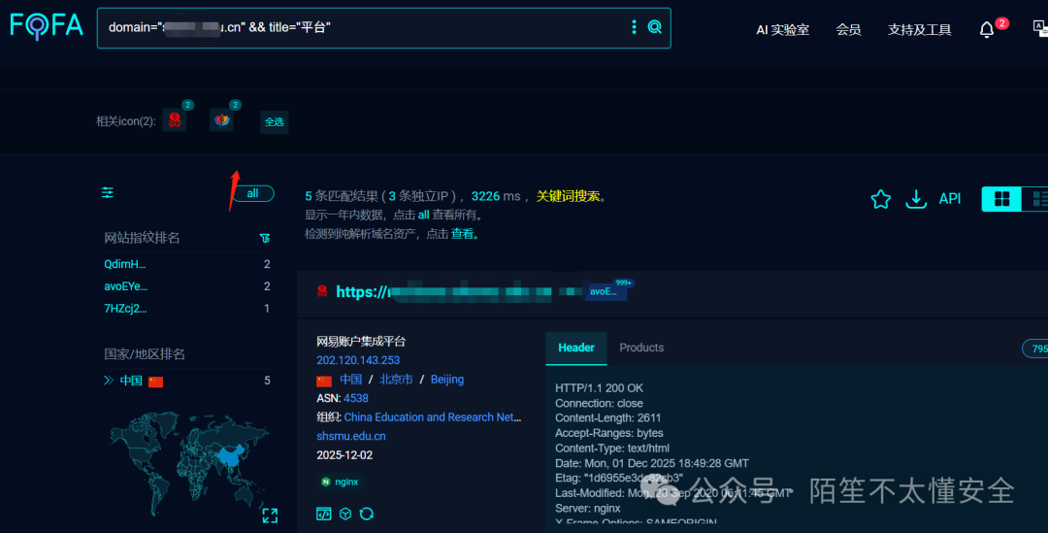Screen dimensions: 1048x533
Task: Click the cube icon under nginx
Action: [345, 514]
